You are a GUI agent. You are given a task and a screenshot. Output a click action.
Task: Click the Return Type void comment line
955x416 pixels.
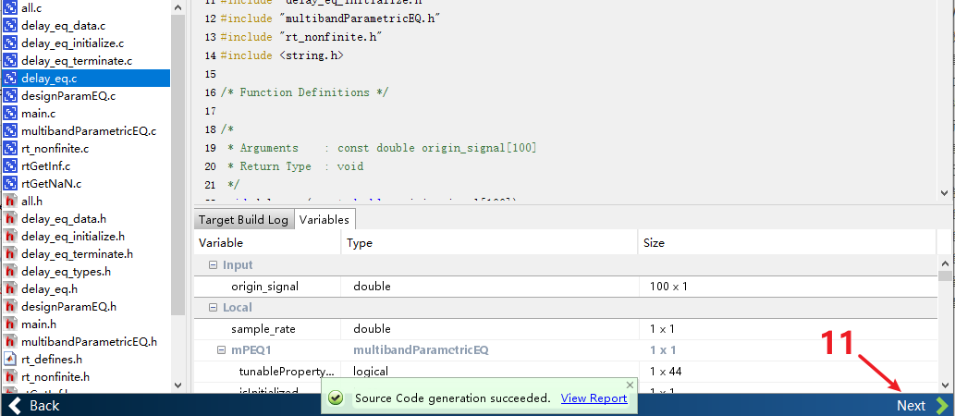pyautogui.click(x=295, y=166)
